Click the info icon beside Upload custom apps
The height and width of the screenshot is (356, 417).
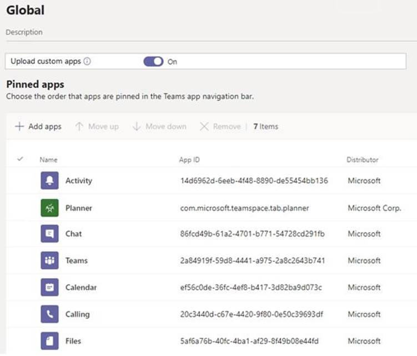pos(87,62)
